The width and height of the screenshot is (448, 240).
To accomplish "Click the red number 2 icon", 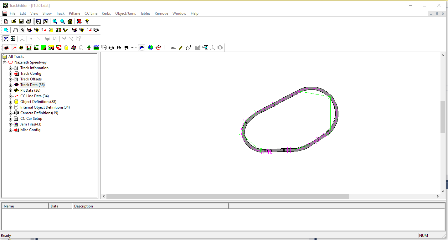I will tap(79, 21).
